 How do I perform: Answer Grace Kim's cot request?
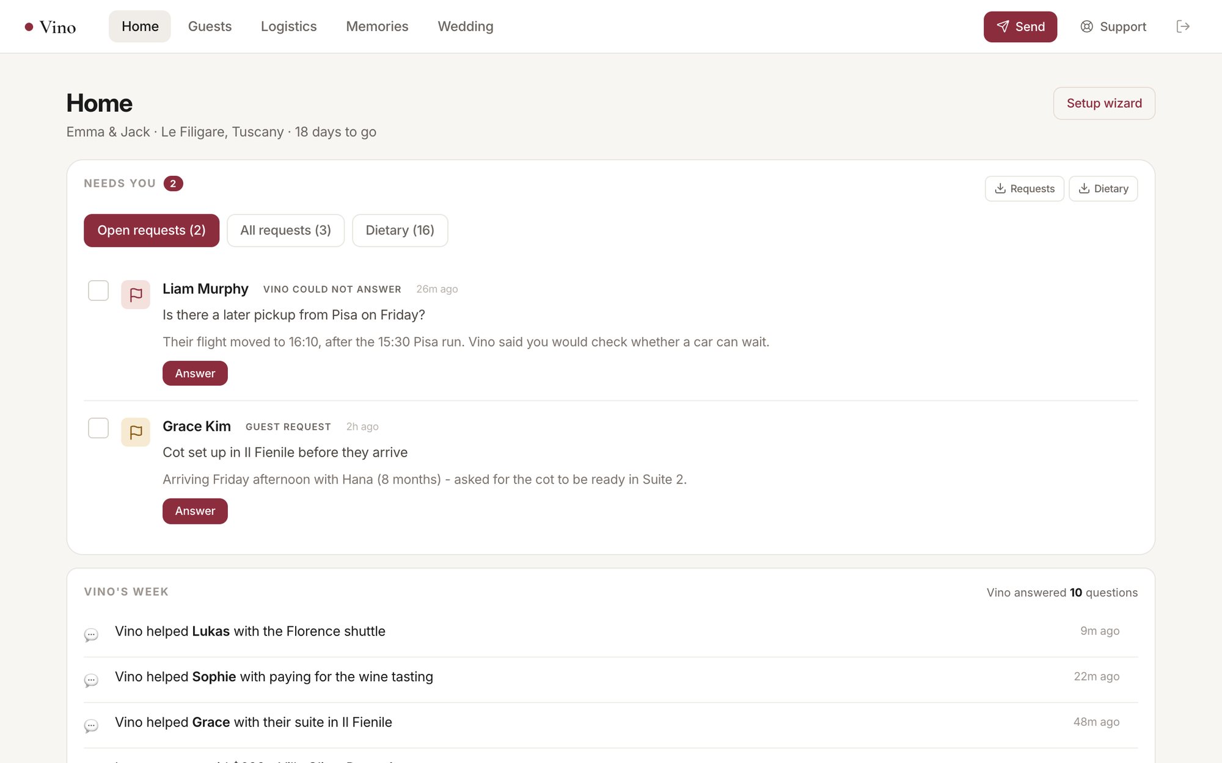(x=195, y=511)
